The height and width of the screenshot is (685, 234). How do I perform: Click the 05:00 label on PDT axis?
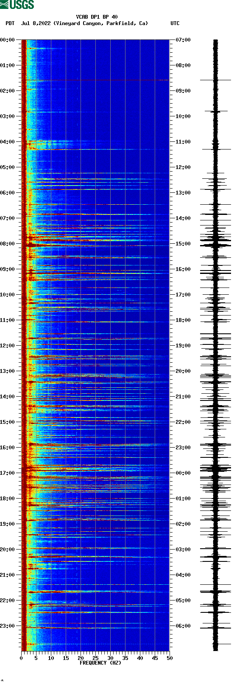[x=8, y=167]
